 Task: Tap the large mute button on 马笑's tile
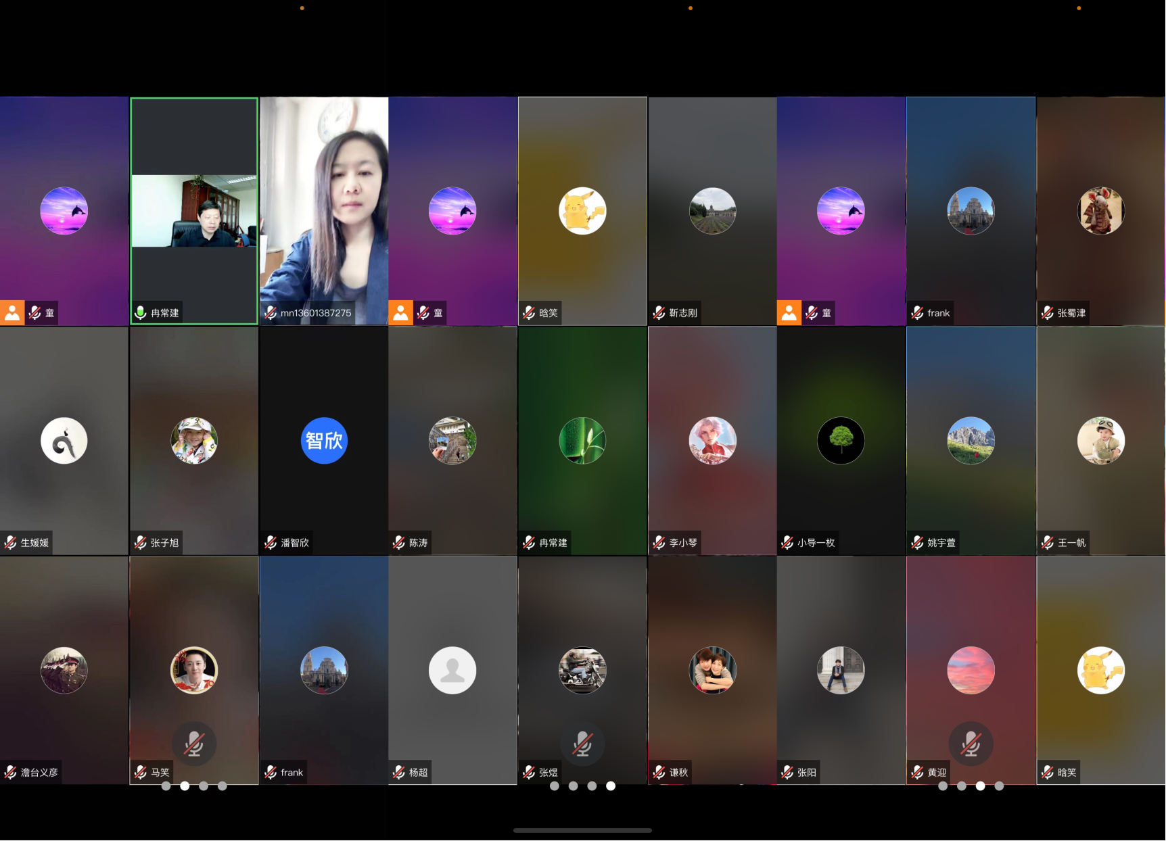(x=194, y=744)
